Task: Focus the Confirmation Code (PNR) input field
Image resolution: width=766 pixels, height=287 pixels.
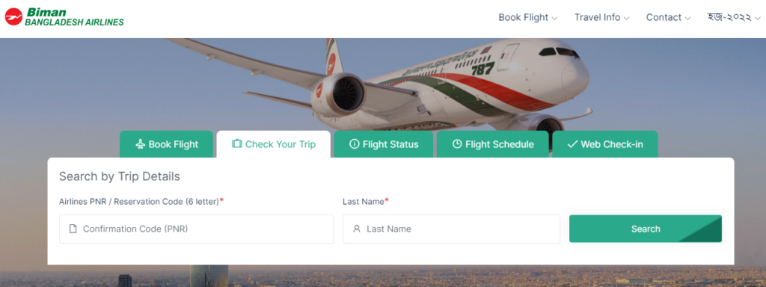Action: pyautogui.click(x=197, y=229)
